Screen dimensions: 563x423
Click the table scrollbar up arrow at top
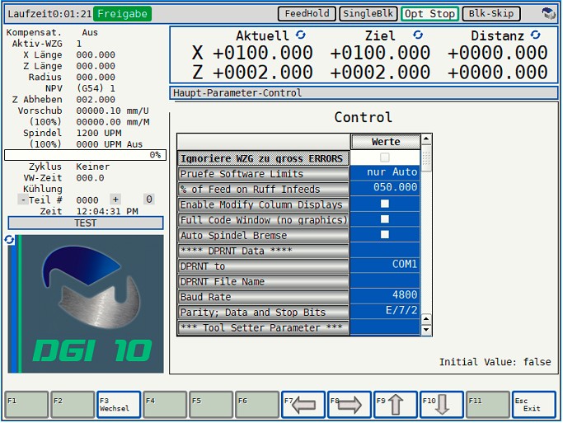[426, 139]
